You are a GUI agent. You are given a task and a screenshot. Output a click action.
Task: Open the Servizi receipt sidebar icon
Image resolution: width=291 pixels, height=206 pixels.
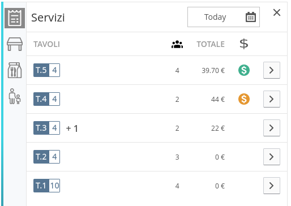pos(15,18)
